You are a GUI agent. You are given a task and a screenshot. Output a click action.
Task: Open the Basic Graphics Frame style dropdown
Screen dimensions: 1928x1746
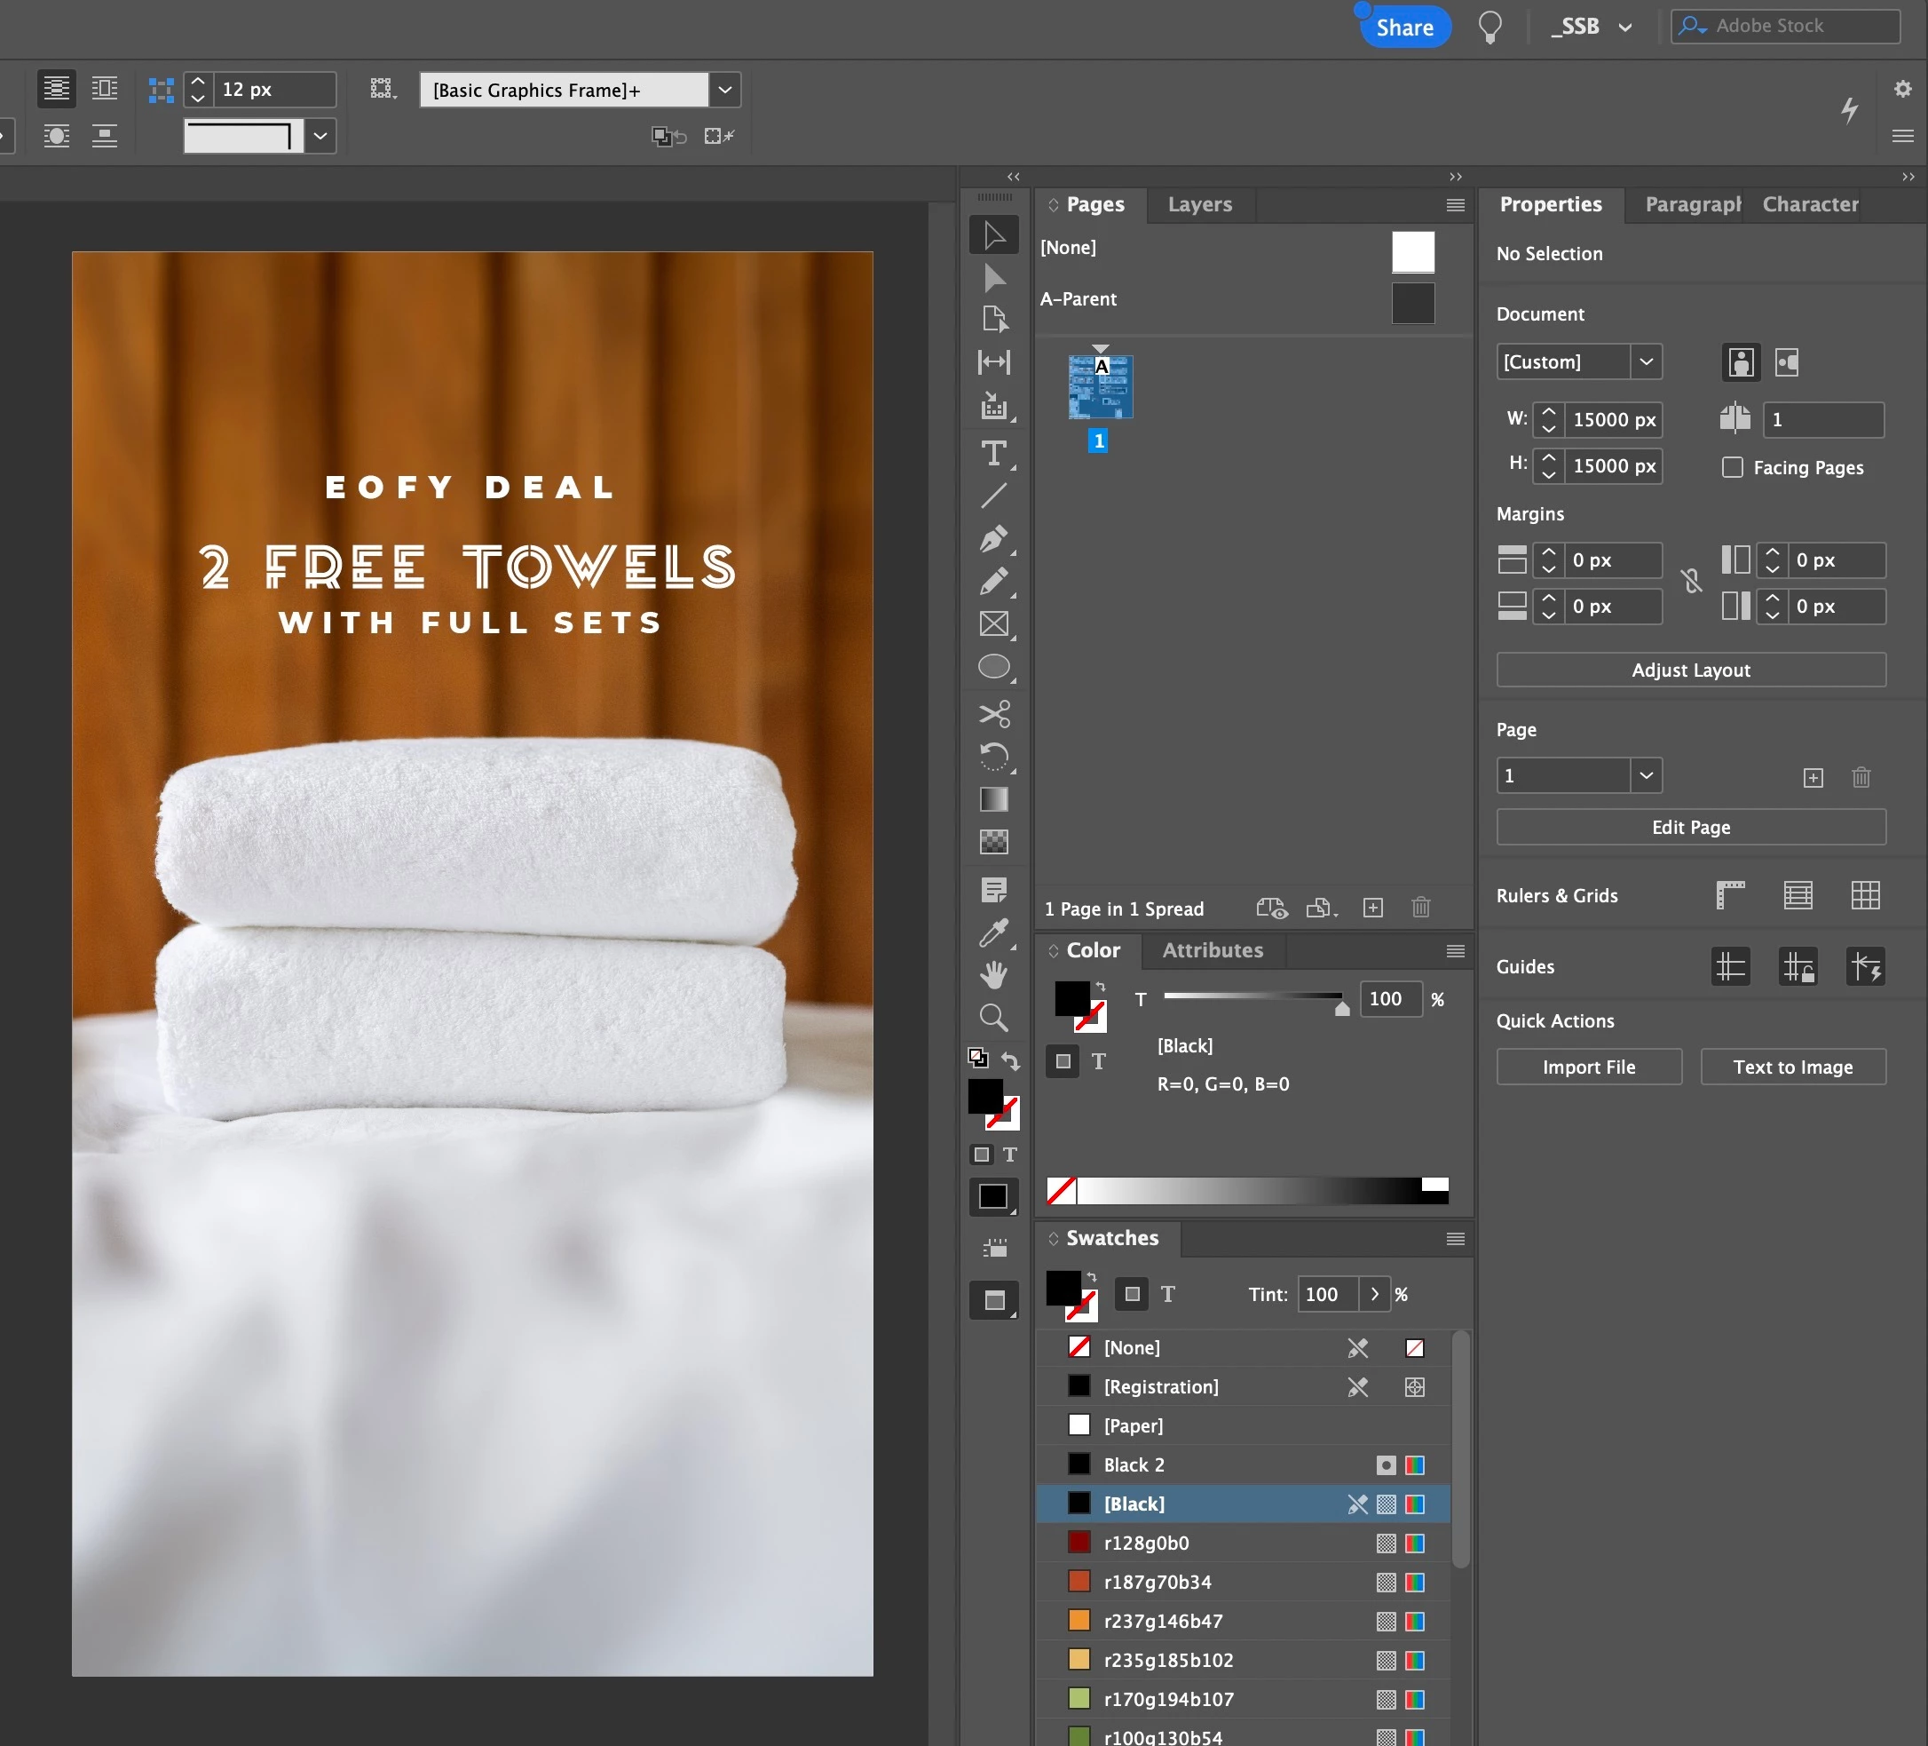(x=725, y=90)
